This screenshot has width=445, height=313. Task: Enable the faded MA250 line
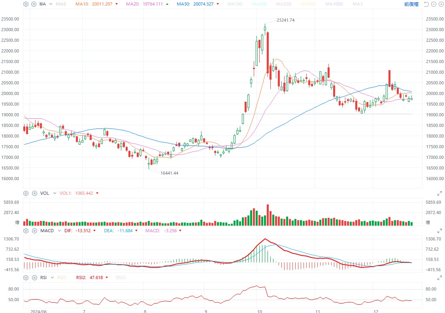[x=284, y=4]
